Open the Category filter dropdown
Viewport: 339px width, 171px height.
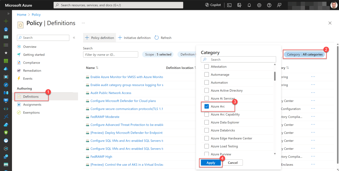tap(305, 54)
